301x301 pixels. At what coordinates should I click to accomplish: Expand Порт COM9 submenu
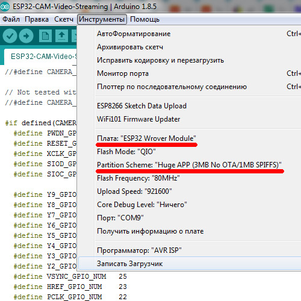[188, 218]
